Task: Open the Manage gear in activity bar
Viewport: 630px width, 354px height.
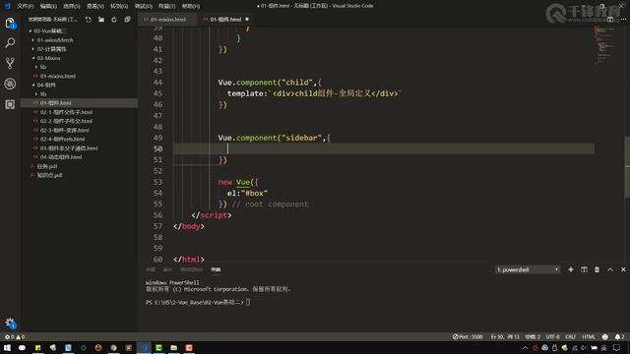Action: [10, 324]
